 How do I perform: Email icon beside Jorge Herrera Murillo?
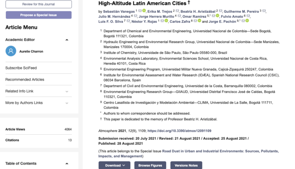pyautogui.click(x=179, y=16)
